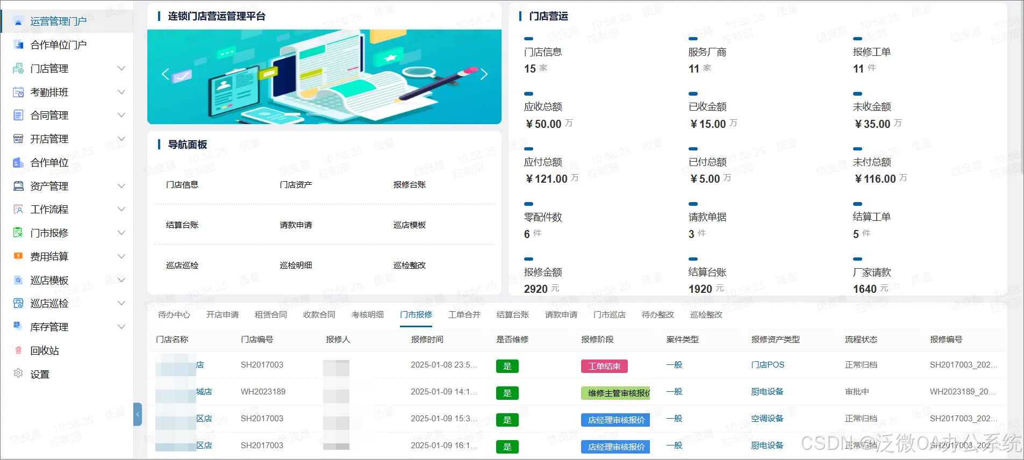Show next banner slide arrow
Image resolution: width=1024 pixels, height=460 pixels.
pos(484,74)
